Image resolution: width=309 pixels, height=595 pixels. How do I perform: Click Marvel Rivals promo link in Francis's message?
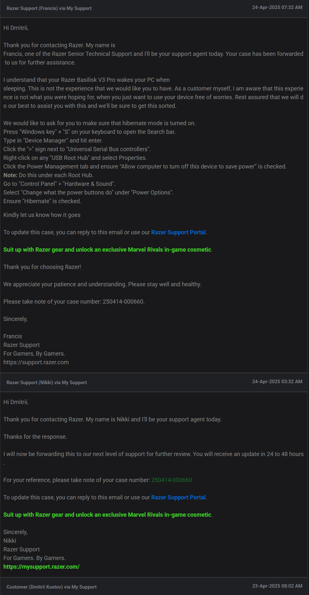[107, 250]
